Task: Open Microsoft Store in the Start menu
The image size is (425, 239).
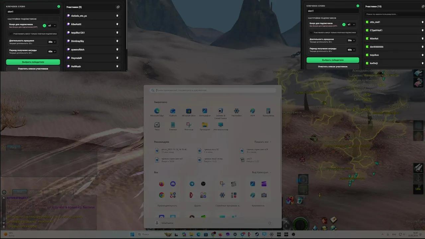Action: coord(189,112)
